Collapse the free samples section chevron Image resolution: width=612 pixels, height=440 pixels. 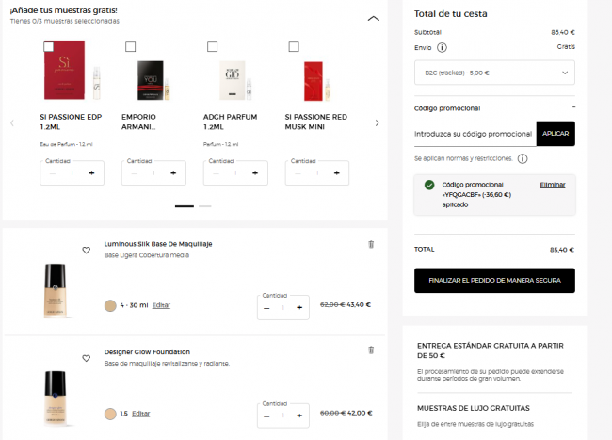[x=373, y=18]
